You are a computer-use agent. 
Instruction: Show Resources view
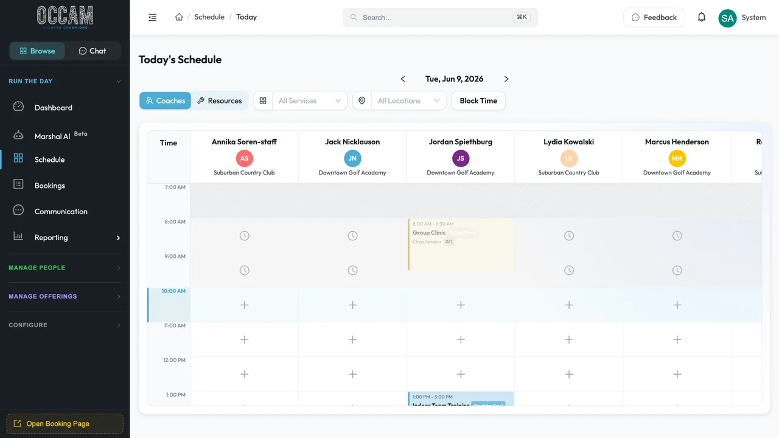point(220,100)
